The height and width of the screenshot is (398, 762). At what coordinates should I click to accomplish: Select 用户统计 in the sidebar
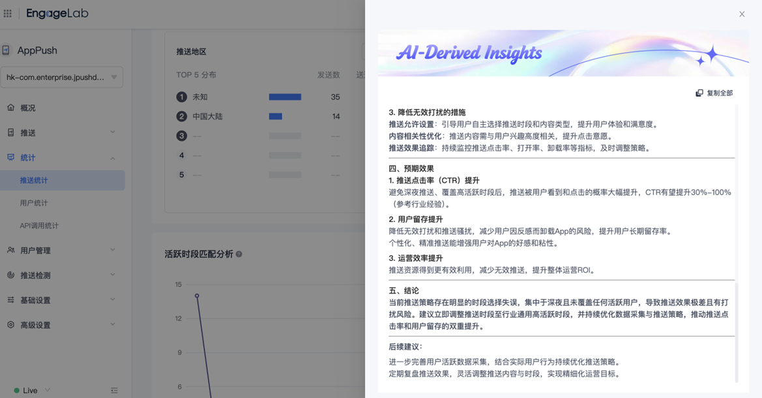[x=34, y=203]
